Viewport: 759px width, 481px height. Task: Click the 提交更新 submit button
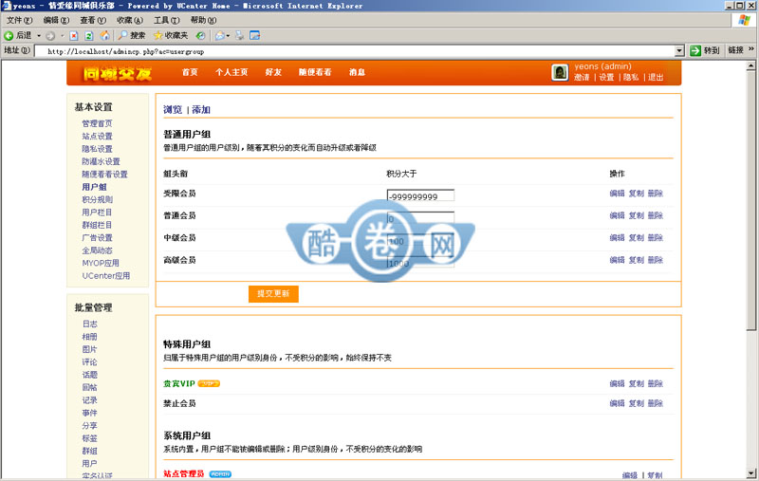[273, 294]
